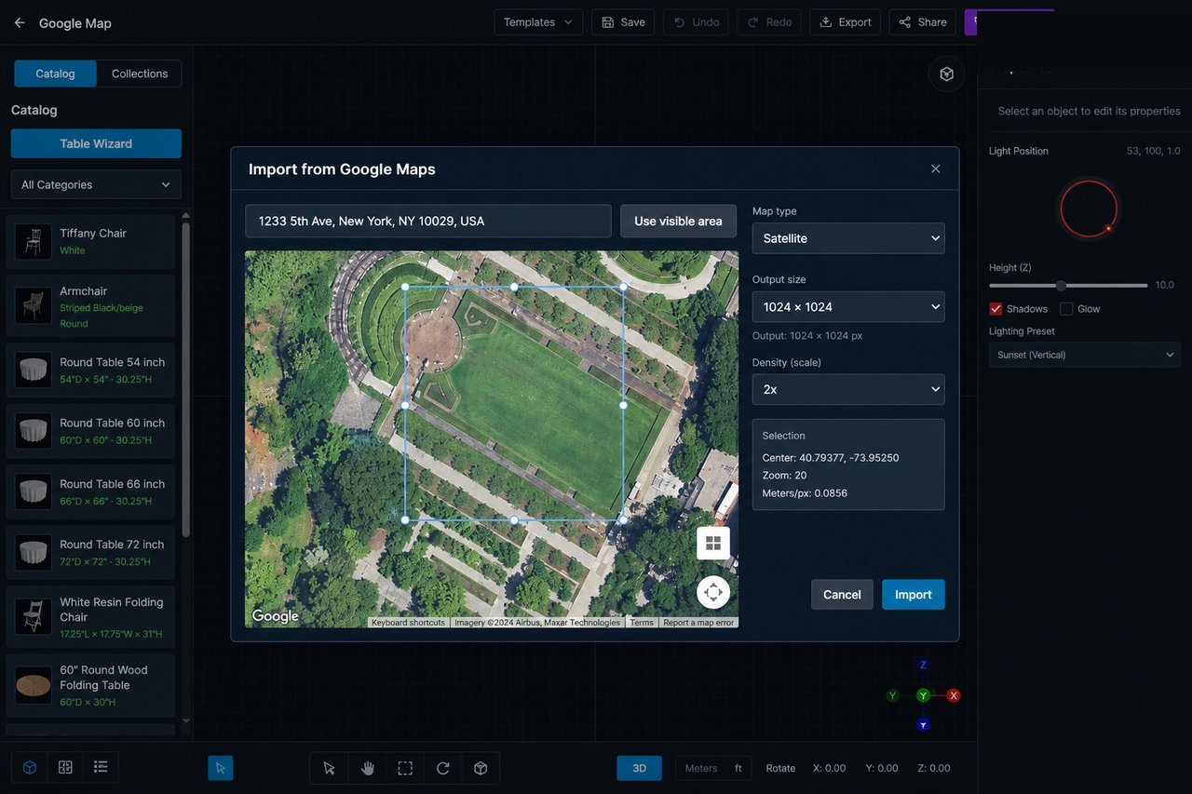
Task: Click Report a map error link
Action: click(x=698, y=623)
